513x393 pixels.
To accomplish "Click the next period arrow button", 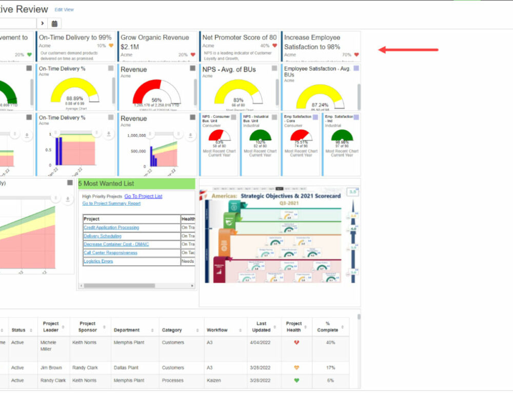I will [x=43, y=23].
